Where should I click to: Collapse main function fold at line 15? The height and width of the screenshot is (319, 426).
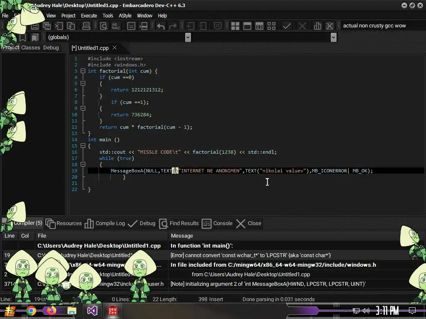click(83, 146)
